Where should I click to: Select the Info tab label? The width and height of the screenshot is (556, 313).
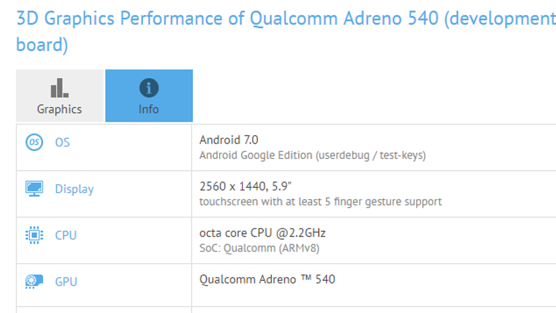[149, 109]
